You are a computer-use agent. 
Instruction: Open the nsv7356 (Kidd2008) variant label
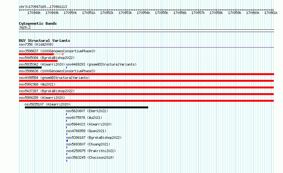click(x=36, y=44)
